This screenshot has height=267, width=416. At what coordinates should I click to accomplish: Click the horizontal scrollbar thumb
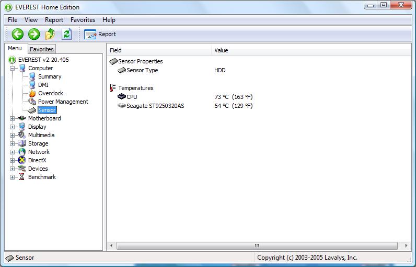click(257, 246)
